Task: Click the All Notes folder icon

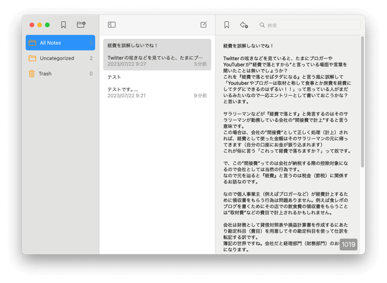Action: tap(32, 43)
